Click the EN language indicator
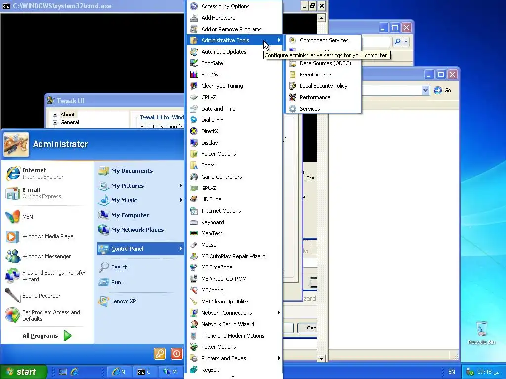Image resolution: width=506 pixels, height=379 pixels. [x=452, y=372]
